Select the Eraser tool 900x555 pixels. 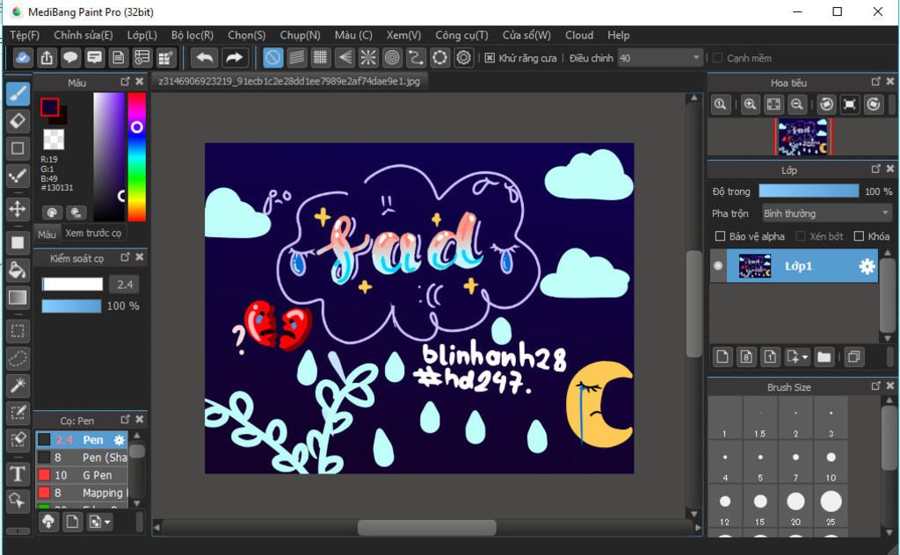[18, 121]
